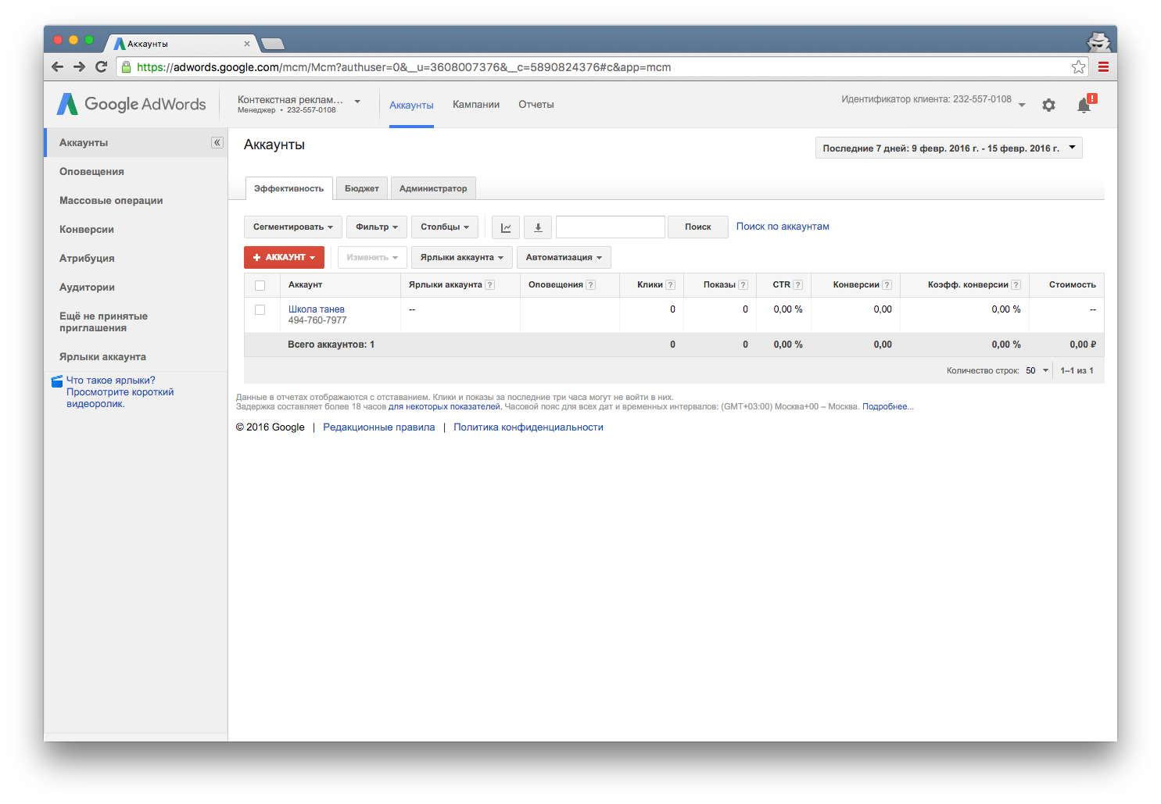The height and width of the screenshot is (804, 1161).
Task: Open the notifications bell
Action: (x=1084, y=105)
